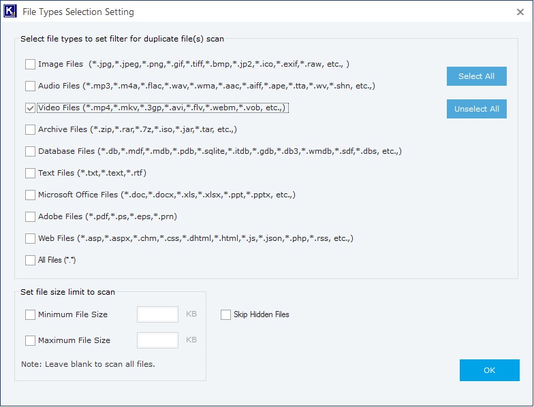Click the Skip Hidden Files label
The height and width of the screenshot is (407, 534).
[262, 314]
